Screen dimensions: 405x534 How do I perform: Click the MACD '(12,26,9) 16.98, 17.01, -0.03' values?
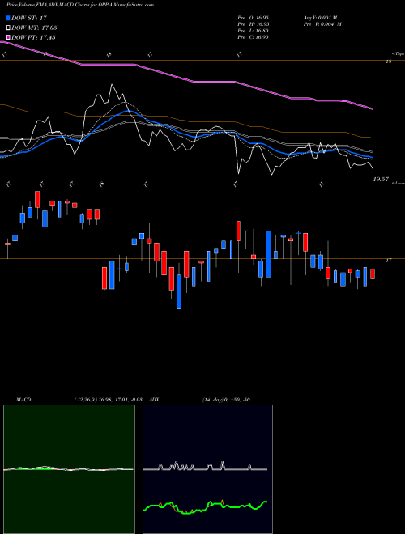tap(108, 400)
